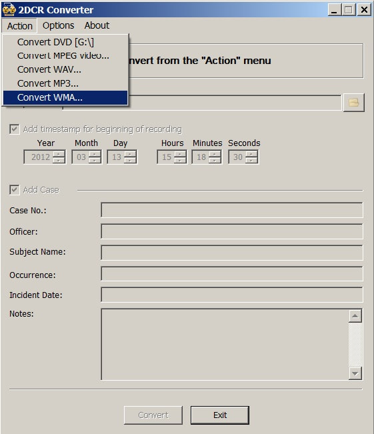Click the 2DCR Converter film reel icon
Viewport: 374px width, 434px height.
[x=9, y=9]
